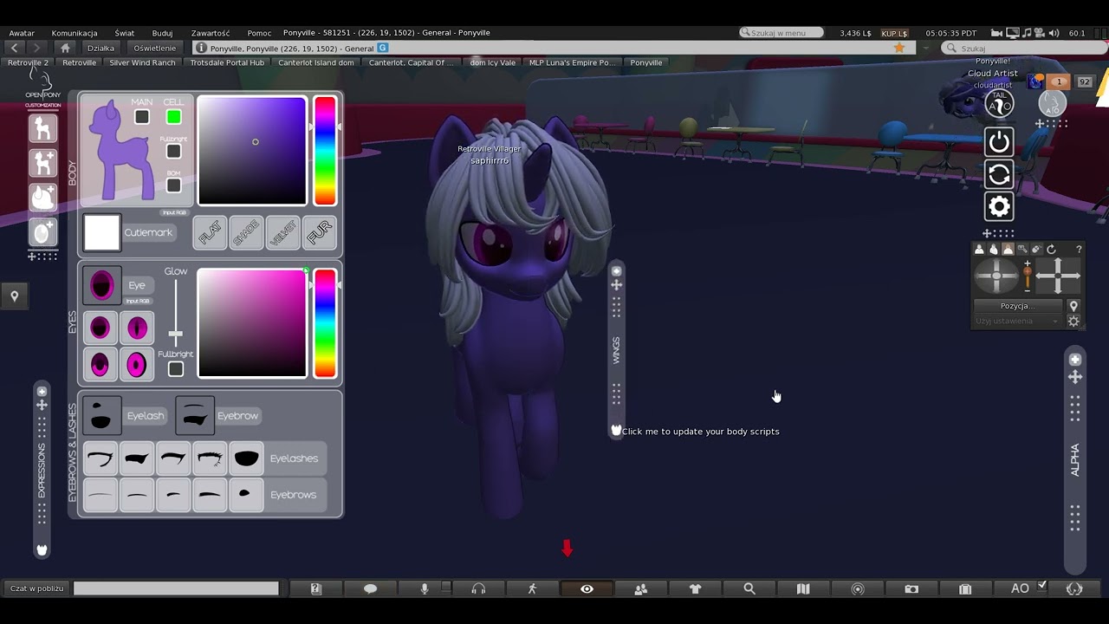Open the people list icon

pyautogui.click(x=641, y=588)
